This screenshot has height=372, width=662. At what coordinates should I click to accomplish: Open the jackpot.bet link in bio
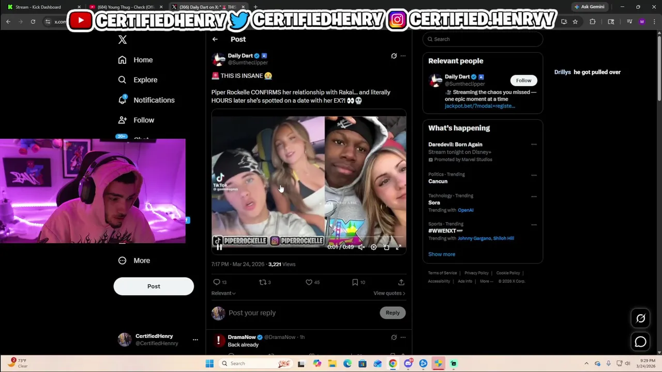[x=479, y=106]
